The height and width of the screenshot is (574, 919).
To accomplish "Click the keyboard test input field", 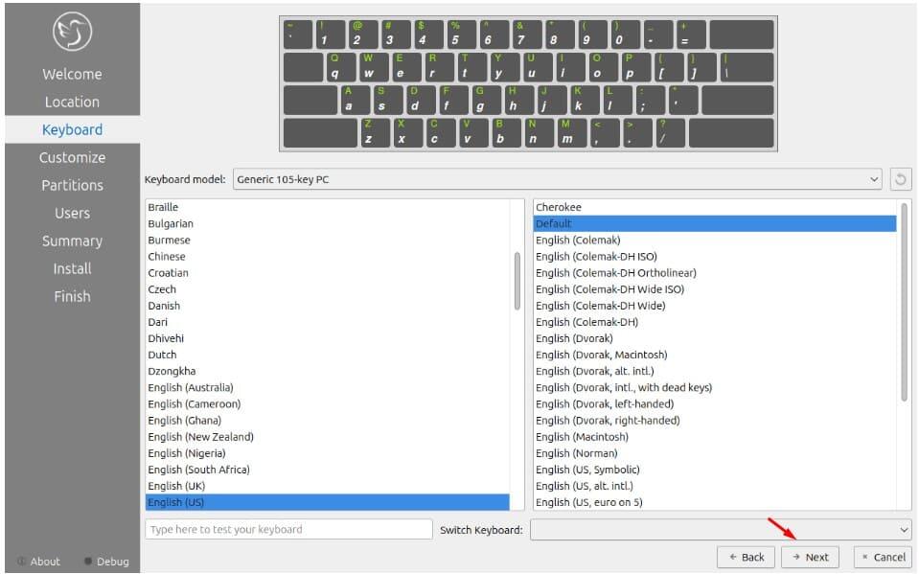I will coord(288,529).
